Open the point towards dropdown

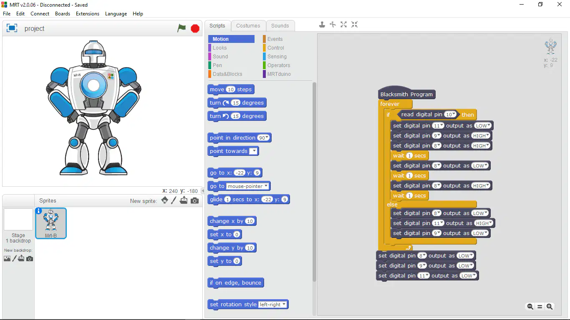[x=253, y=151]
